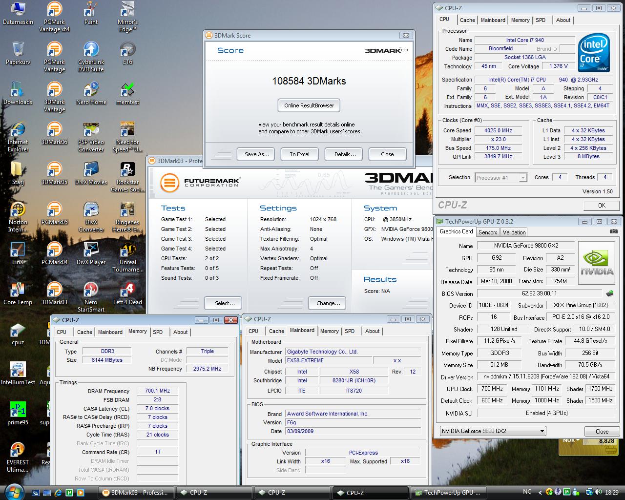Open Internet Explorer desktop shortcut
The height and width of the screenshot is (500, 625).
(x=18, y=137)
